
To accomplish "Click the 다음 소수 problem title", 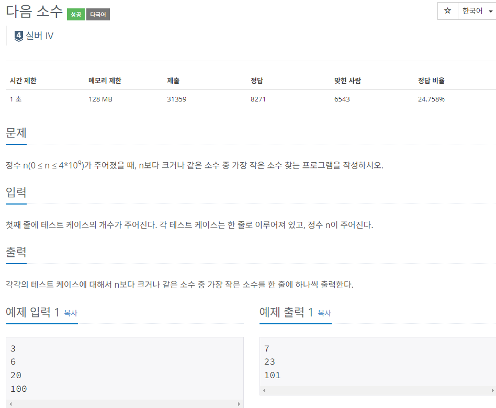I will (x=35, y=12).
